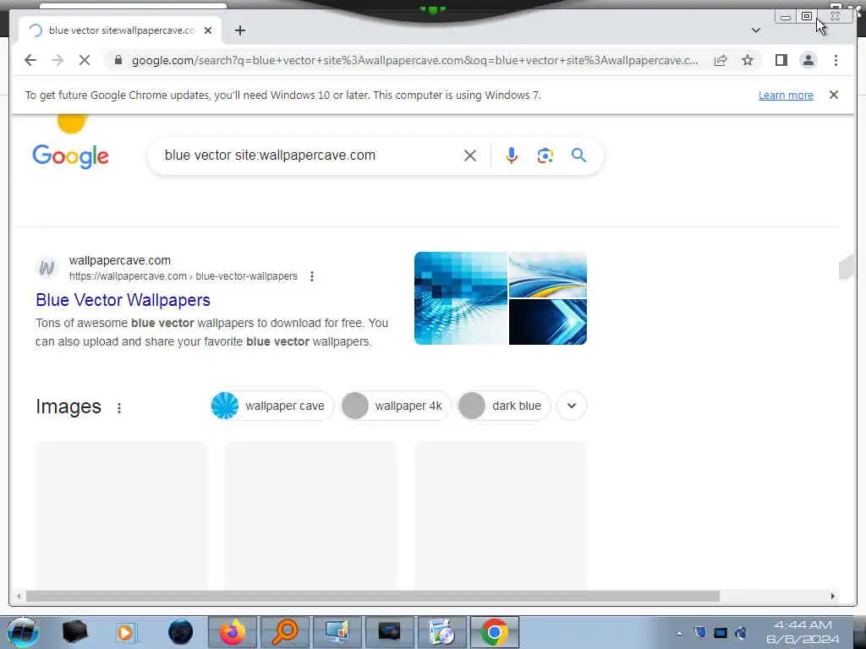The width and height of the screenshot is (866, 649).
Task: Click the left arrow of the horizontal scrollbar
Action: (19, 596)
